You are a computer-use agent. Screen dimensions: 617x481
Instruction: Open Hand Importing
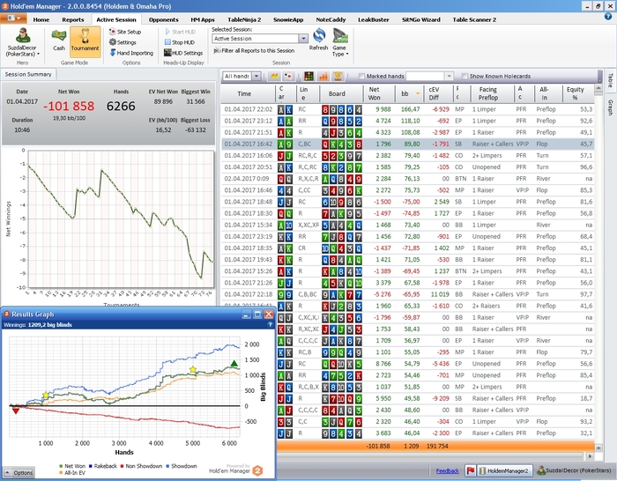131,53
